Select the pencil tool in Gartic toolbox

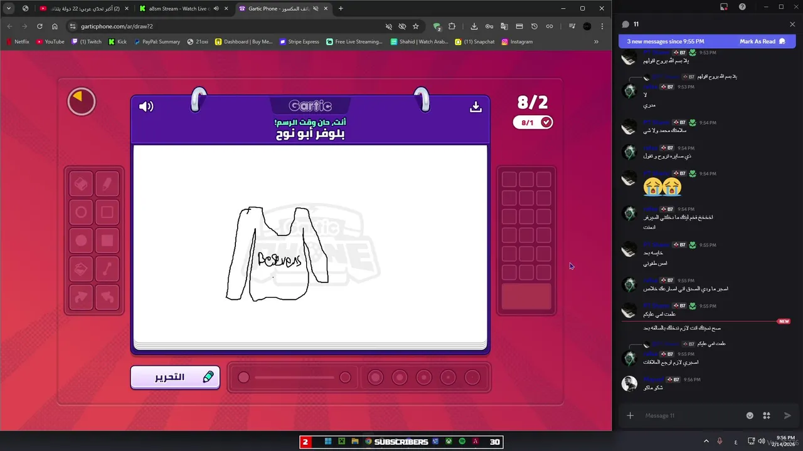tap(107, 184)
